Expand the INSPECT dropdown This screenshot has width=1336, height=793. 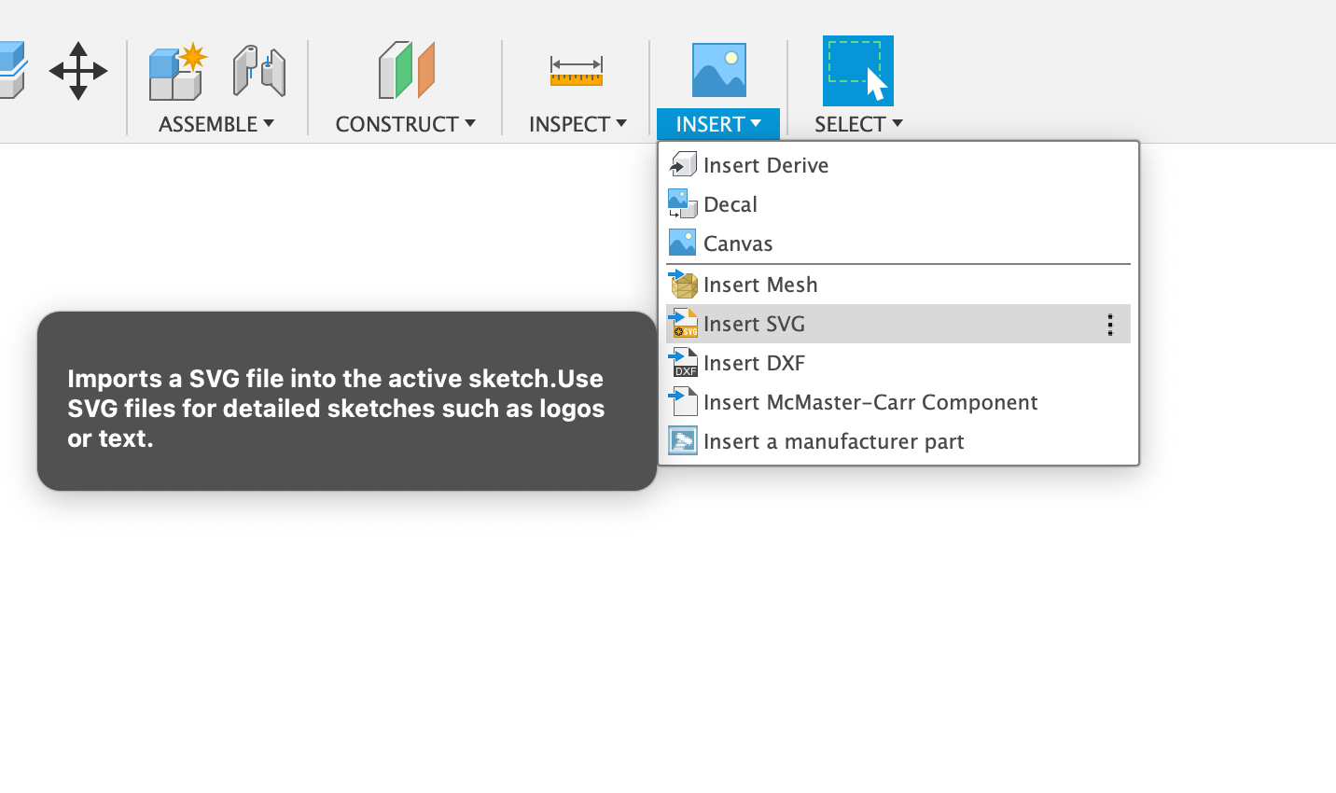click(x=577, y=124)
